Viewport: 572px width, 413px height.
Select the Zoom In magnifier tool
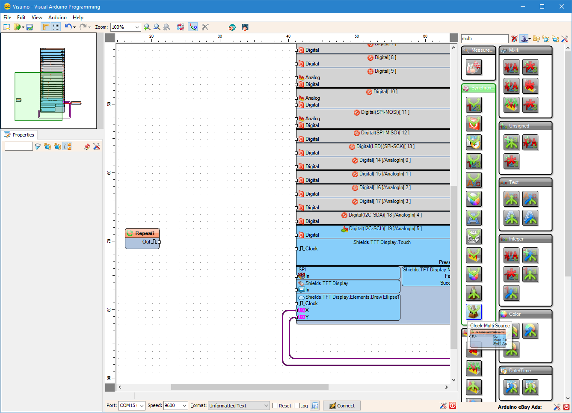[147, 27]
